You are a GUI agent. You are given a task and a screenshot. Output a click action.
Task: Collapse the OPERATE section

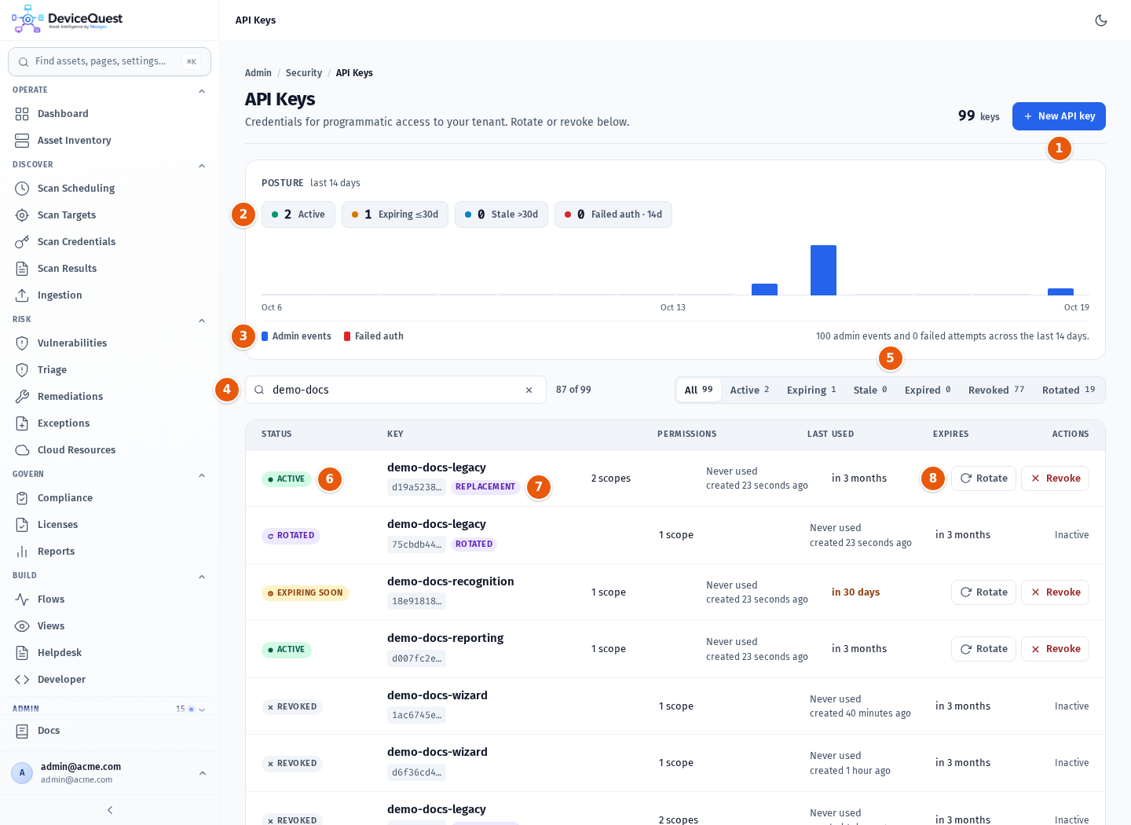202,91
